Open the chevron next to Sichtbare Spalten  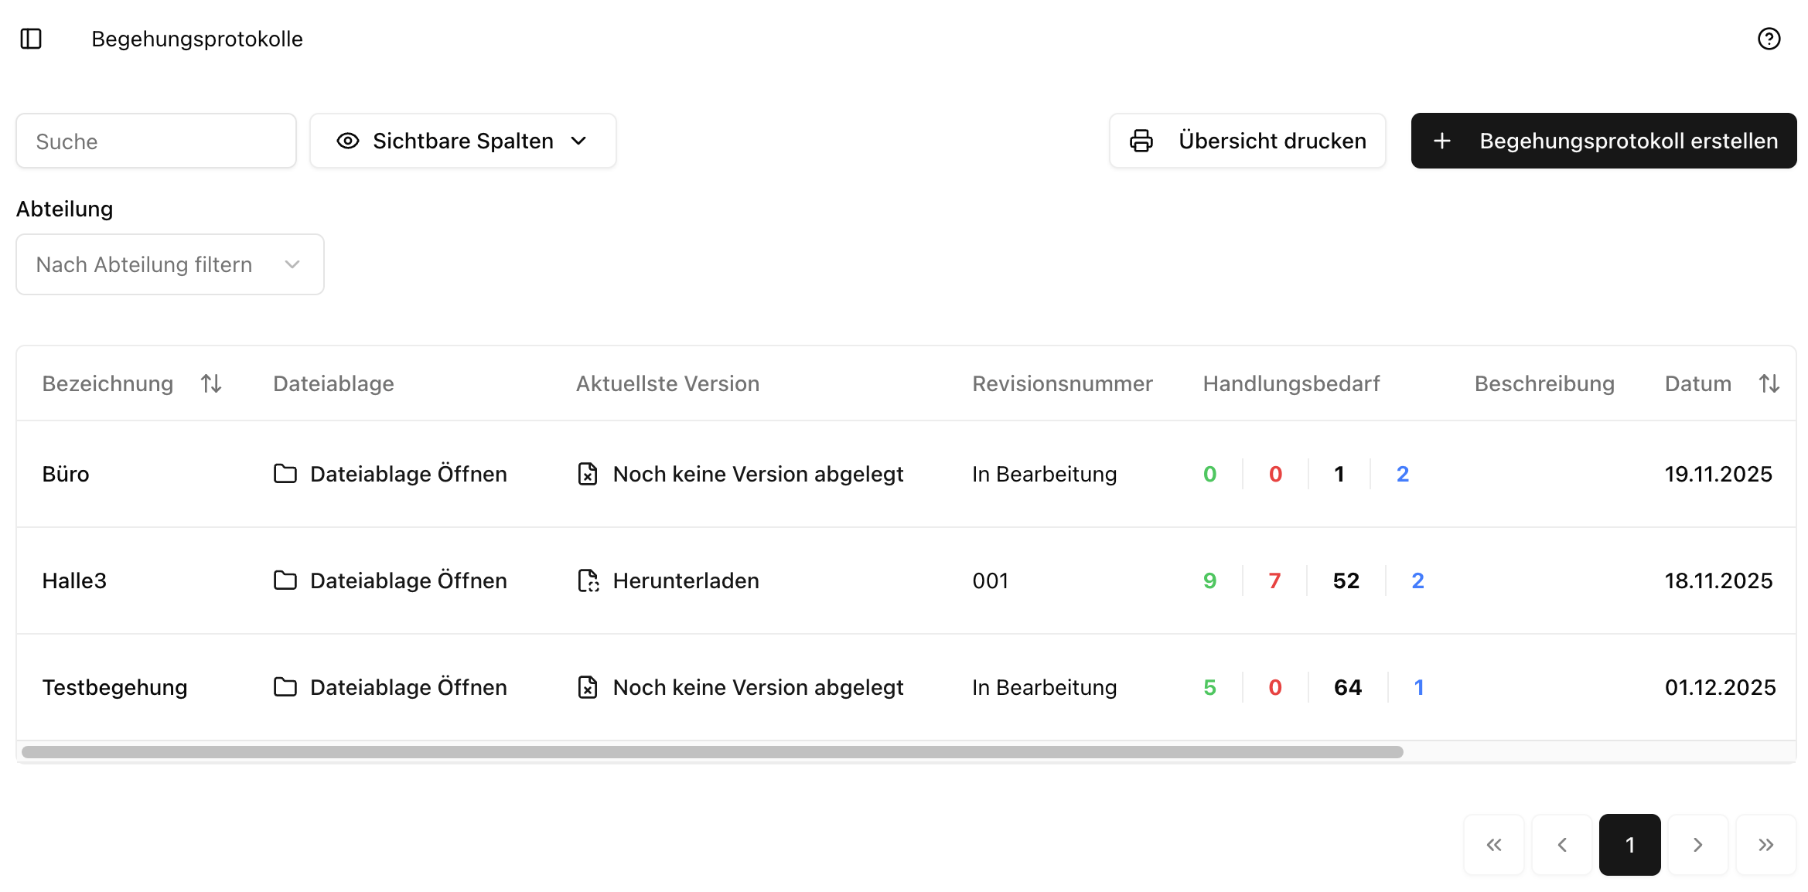click(x=579, y=141)
